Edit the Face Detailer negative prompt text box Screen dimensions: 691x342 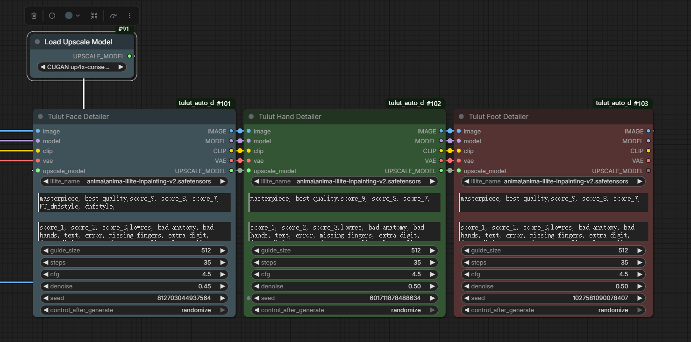[135, 231]
